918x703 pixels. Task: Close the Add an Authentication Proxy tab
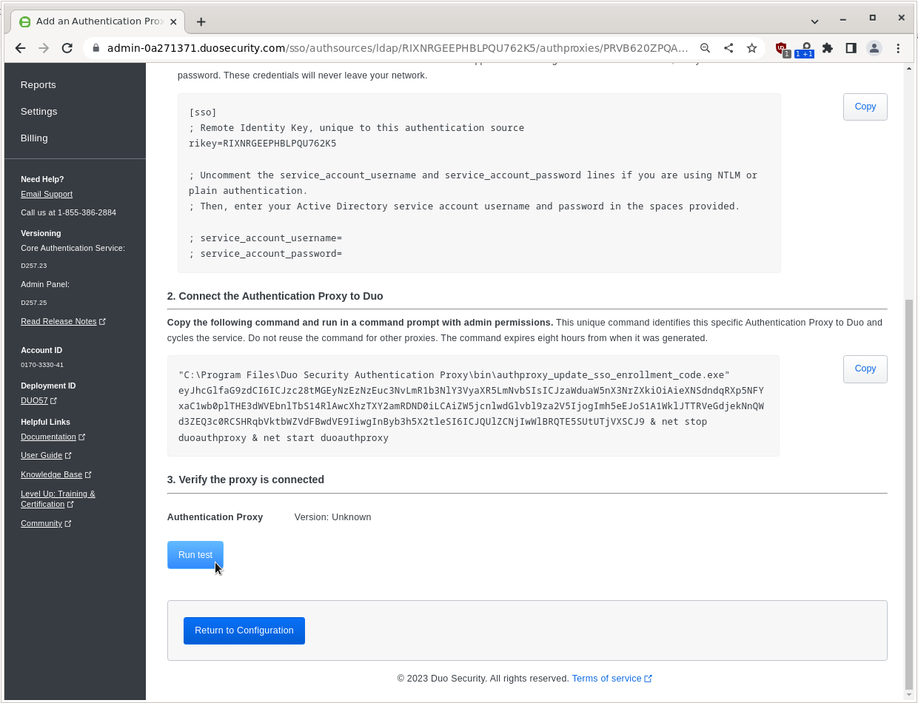pyautogui.click(x=173, y=22)
